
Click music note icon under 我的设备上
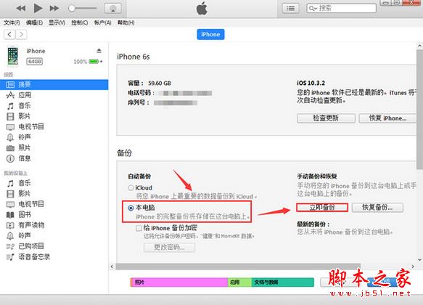click(x=10, y=183)
